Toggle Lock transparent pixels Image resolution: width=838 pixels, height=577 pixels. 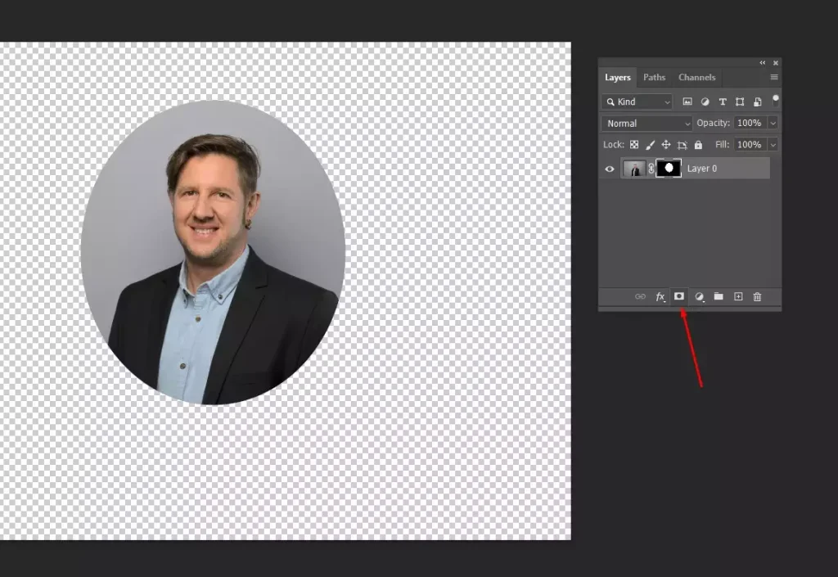click(634, 144)
